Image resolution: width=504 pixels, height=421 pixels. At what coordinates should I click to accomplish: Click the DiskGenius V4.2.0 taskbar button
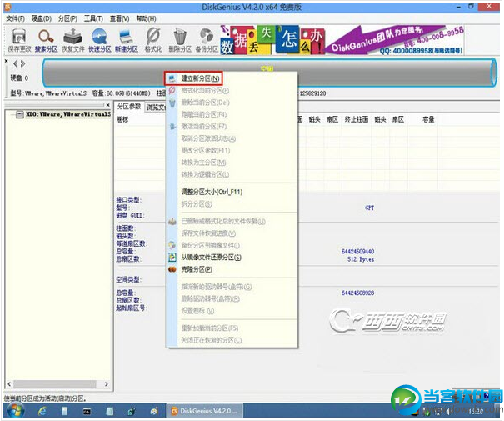[204, 411]
